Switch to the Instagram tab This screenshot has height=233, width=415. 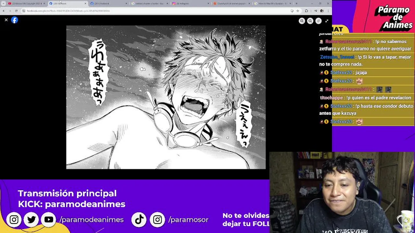[190, 4]
